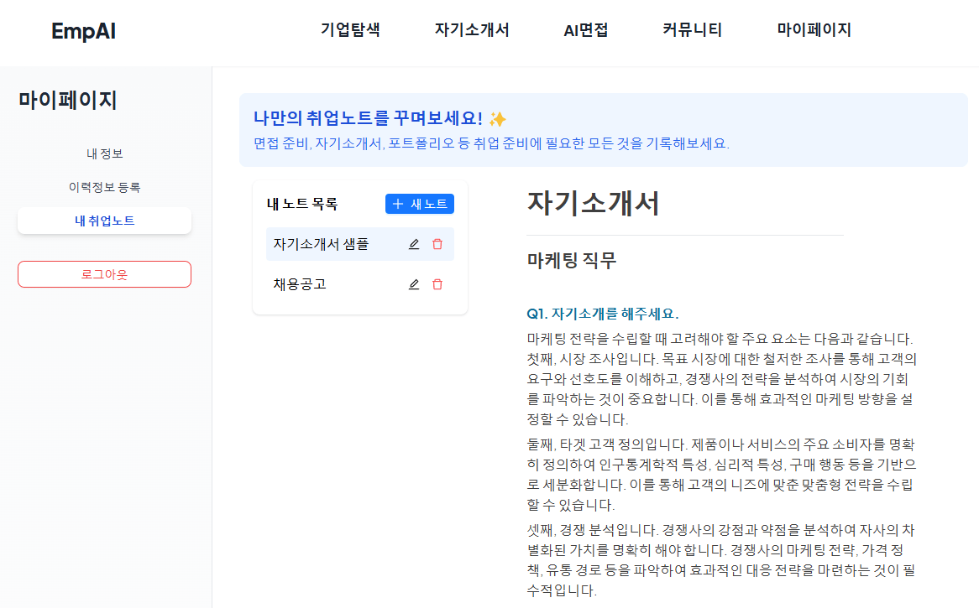Navigate to 마이페이지 in the top bar
Viewport: 979px width, 608px height.
(814, 29)
